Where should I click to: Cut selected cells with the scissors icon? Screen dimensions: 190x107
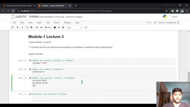pyautogui.click(x=23, y=28)
